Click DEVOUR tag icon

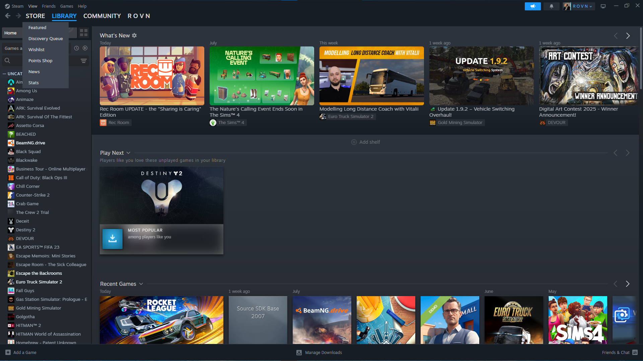[543, 123]
